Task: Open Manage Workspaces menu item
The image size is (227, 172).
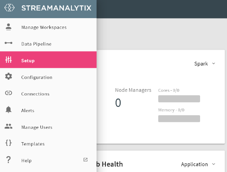Action: pyautogui.click(x=48, y=27)
